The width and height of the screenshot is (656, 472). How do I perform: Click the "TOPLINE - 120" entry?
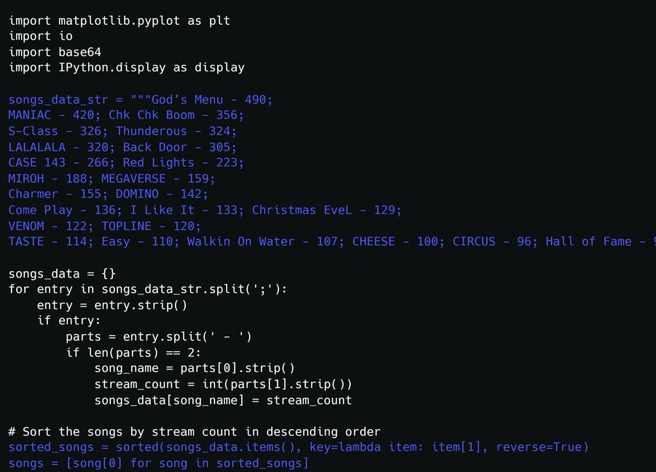tap(155, 226)
